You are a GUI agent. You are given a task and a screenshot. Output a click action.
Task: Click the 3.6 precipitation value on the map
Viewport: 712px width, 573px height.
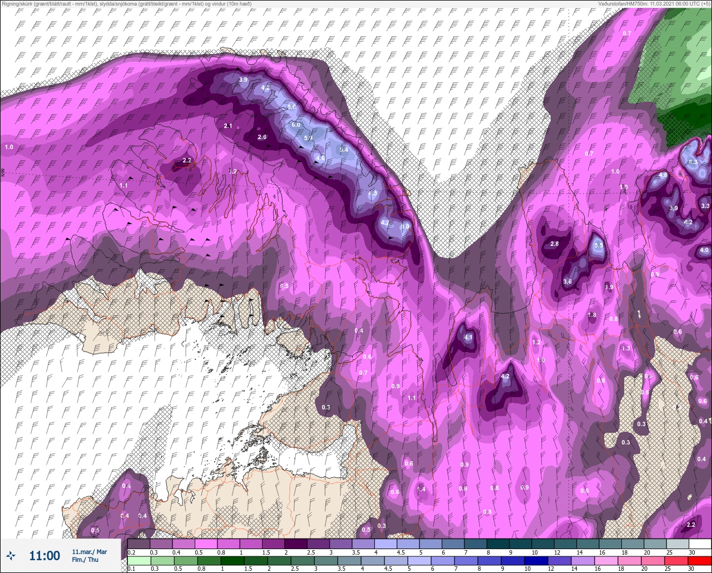[x=567, y=282]
